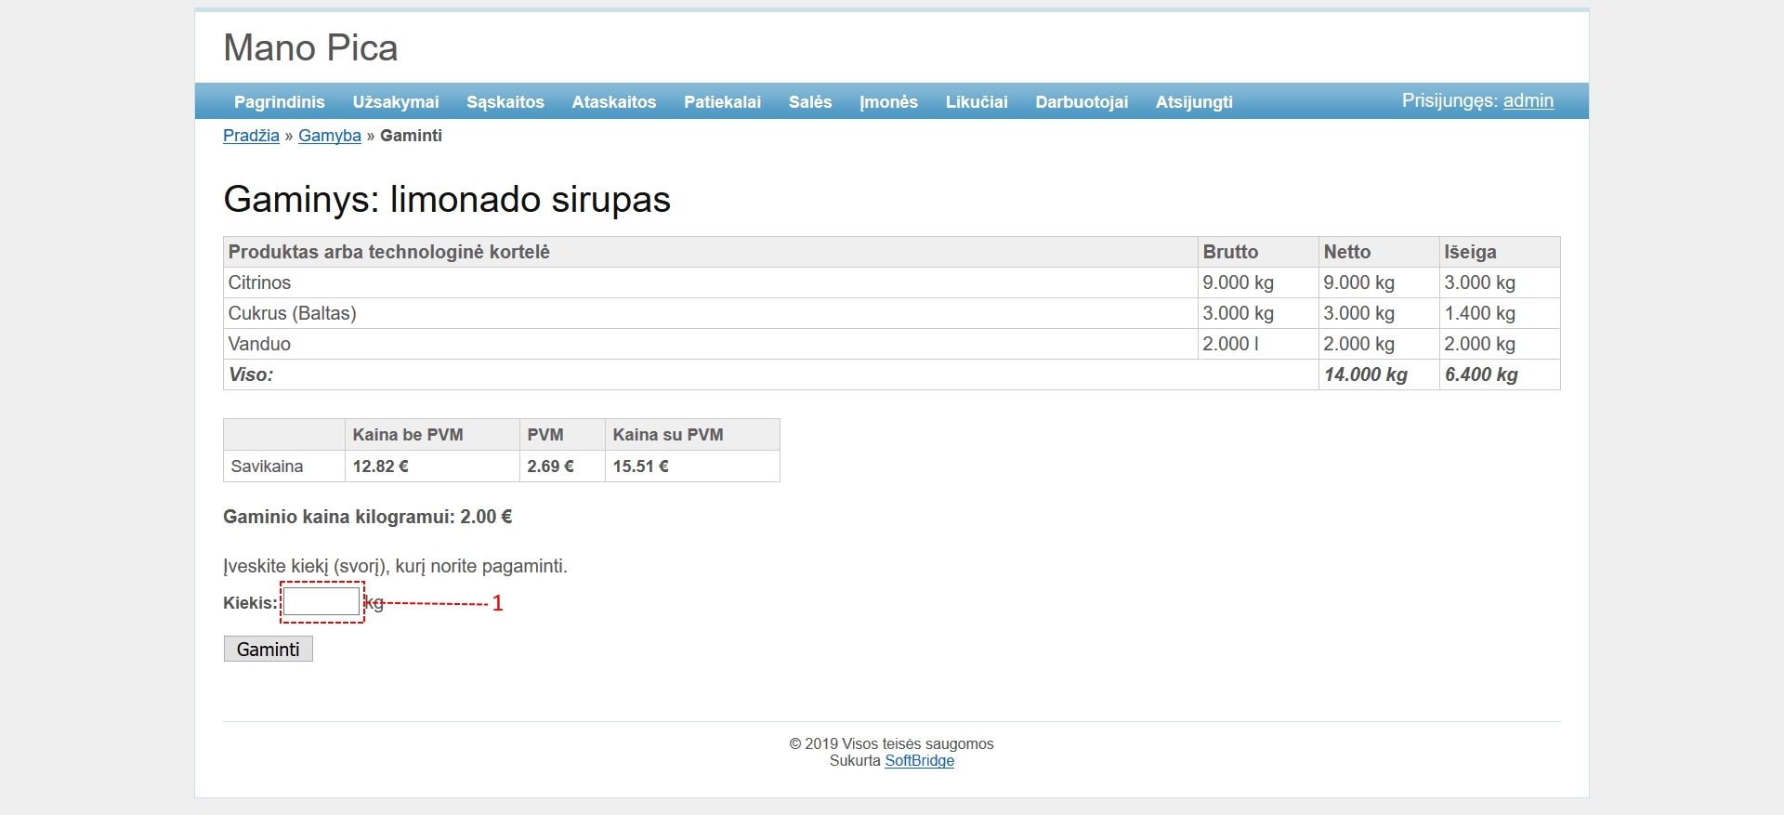The image size is (1784, 815).
Task: Click the Cukrus (Baltas) product cell
Action: click(x=292, y=313)
